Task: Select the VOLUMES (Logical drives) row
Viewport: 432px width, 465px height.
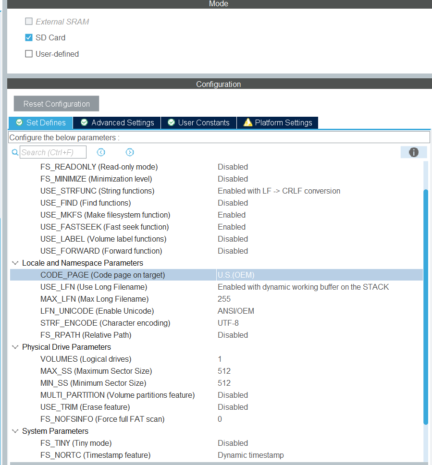Action: pyautogui.click(x=216, y=359)
